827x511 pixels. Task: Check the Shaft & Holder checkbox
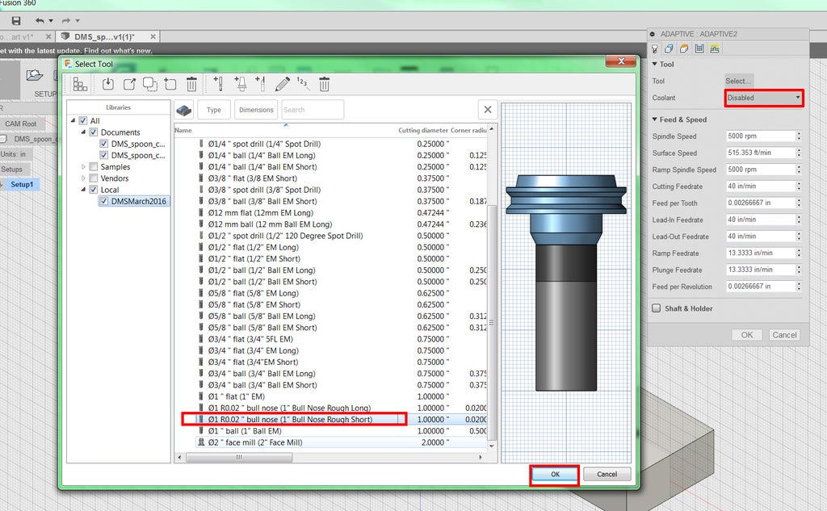(x=657, y=308)
